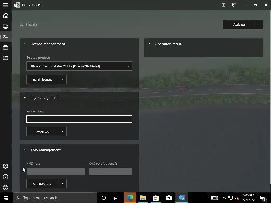Collapse the Key management section
Viewport: 271px width, 203px height.
click(25, 98)
